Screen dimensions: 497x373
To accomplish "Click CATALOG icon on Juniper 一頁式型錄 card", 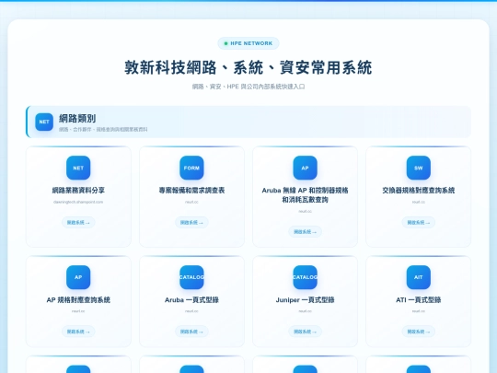I will tap(305, 277).
